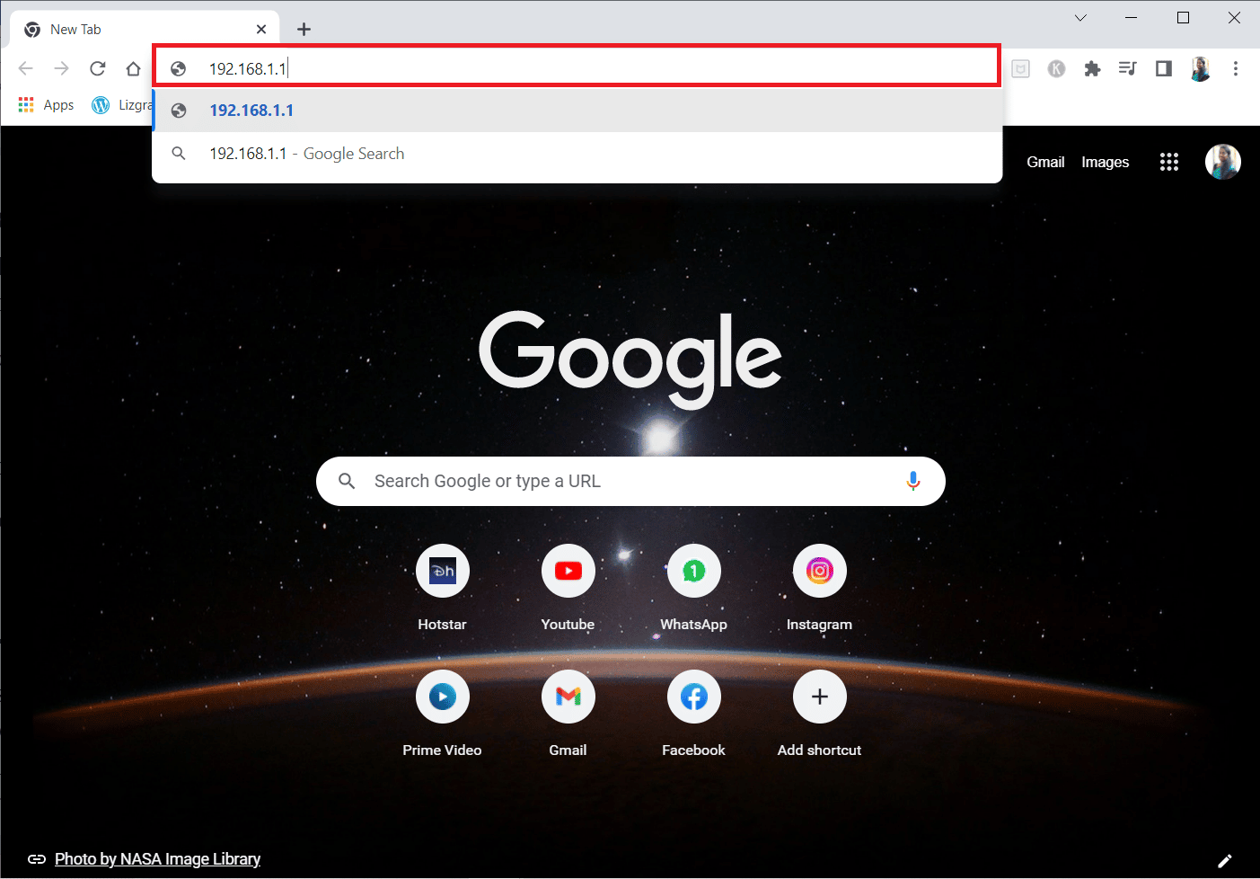Image resolution: width=1260 pixels, height=879 pixels.
Task: Click the forward navigation arrow
Action: [61, 68]
